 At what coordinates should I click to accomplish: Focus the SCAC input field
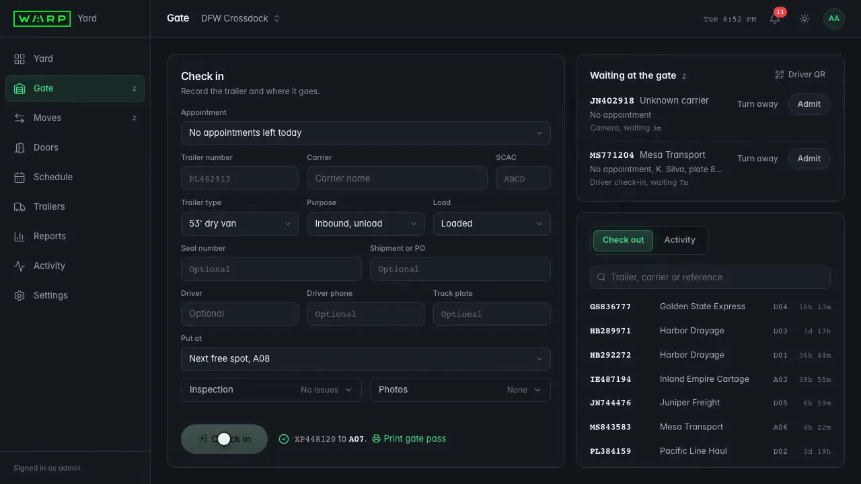point(523,179)
